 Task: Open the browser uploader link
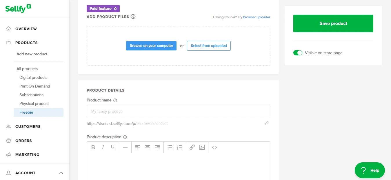256,17
